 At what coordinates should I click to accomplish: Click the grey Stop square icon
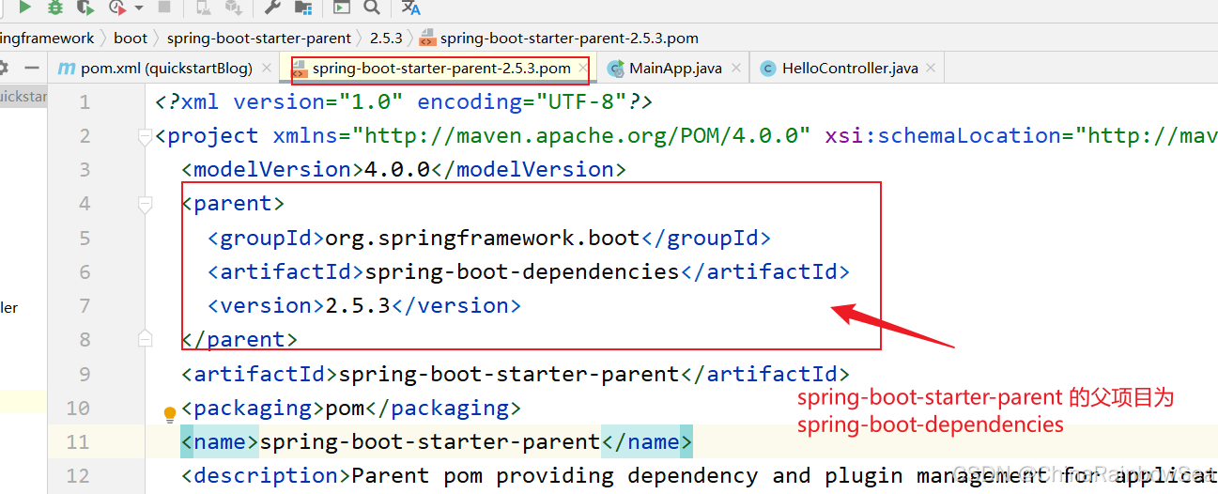(x=164, y=7)
